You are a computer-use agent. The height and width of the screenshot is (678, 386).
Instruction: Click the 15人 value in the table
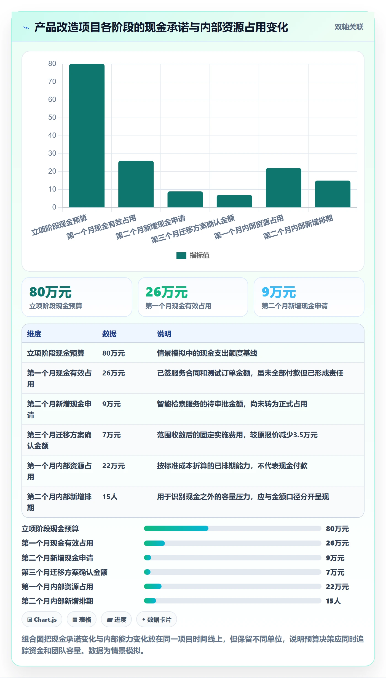[110, 497]
